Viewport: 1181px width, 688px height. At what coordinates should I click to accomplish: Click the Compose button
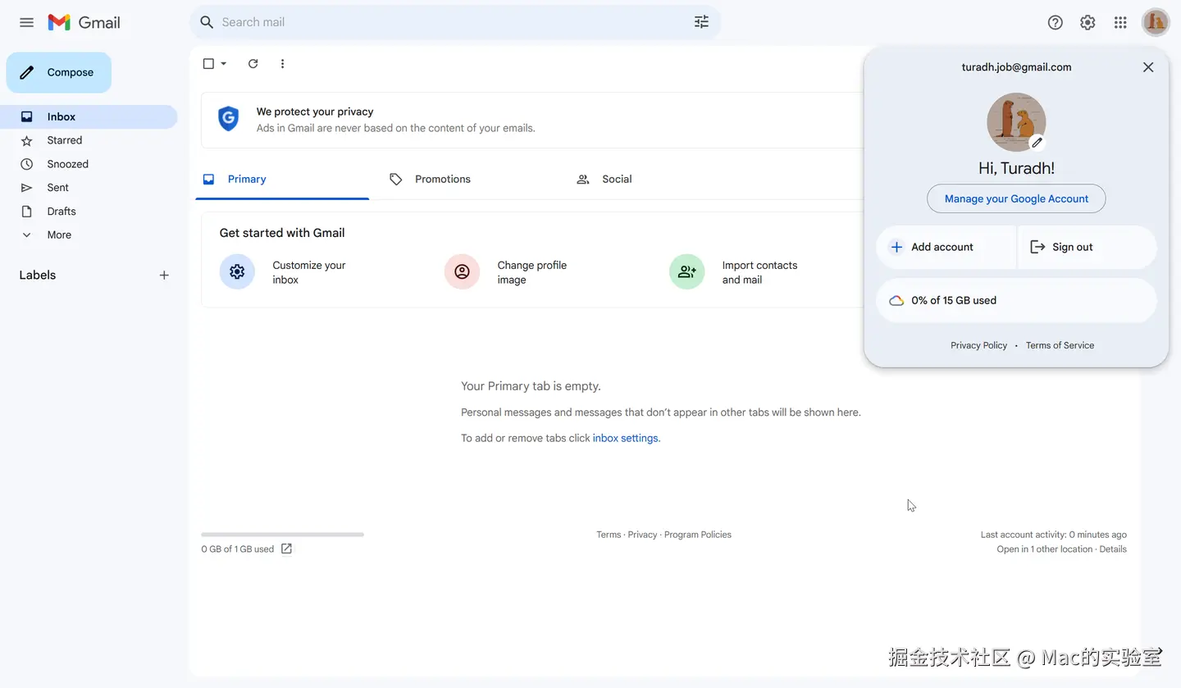pyautogui.click(x=59, y=72)
